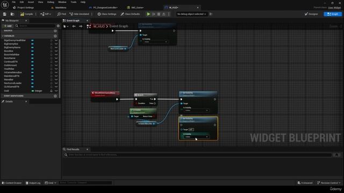Close the Event Graph tab
The height and width of the screenshot is (193, 344).
tap(87, 20)
